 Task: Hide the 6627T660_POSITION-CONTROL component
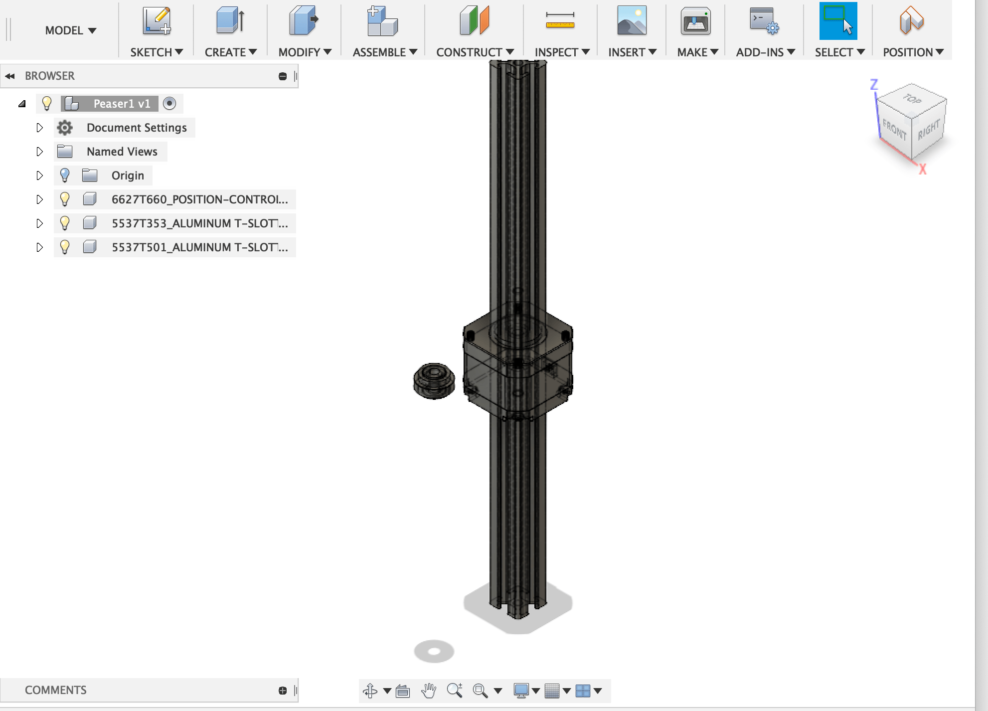click(x=65, y=199)
